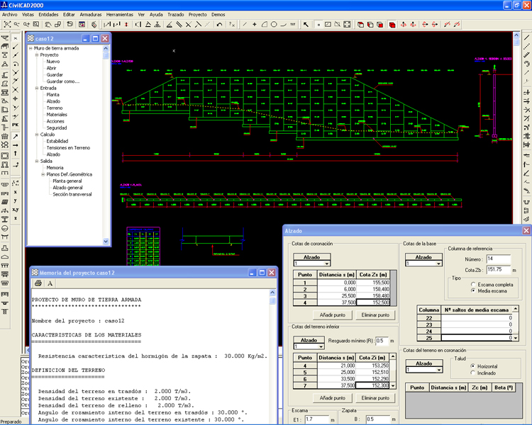The height and width of the screenshot is (425, 532).
Task: Open the Armaduras menu
Action: coord(90,14)
